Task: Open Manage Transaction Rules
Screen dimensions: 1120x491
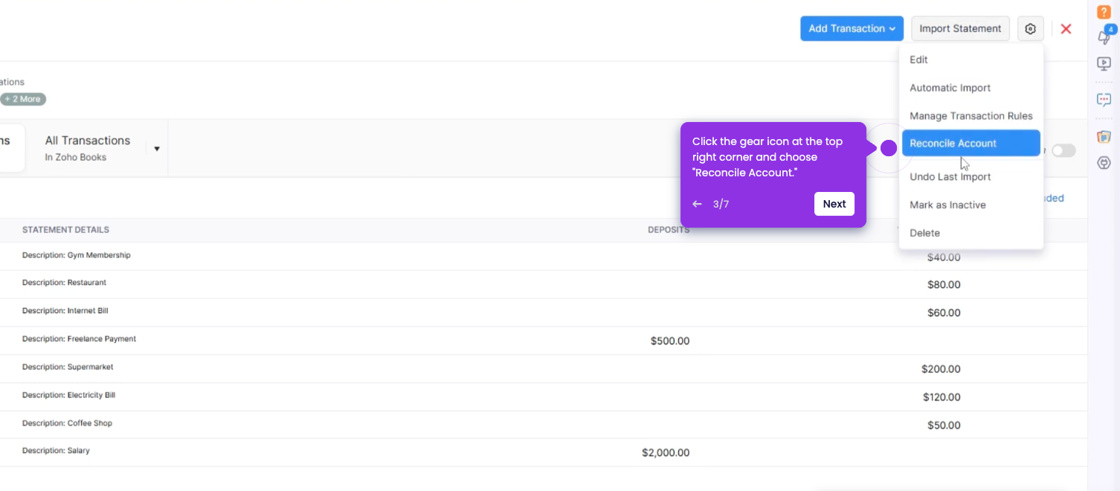Action: click(x=971, y=116)
